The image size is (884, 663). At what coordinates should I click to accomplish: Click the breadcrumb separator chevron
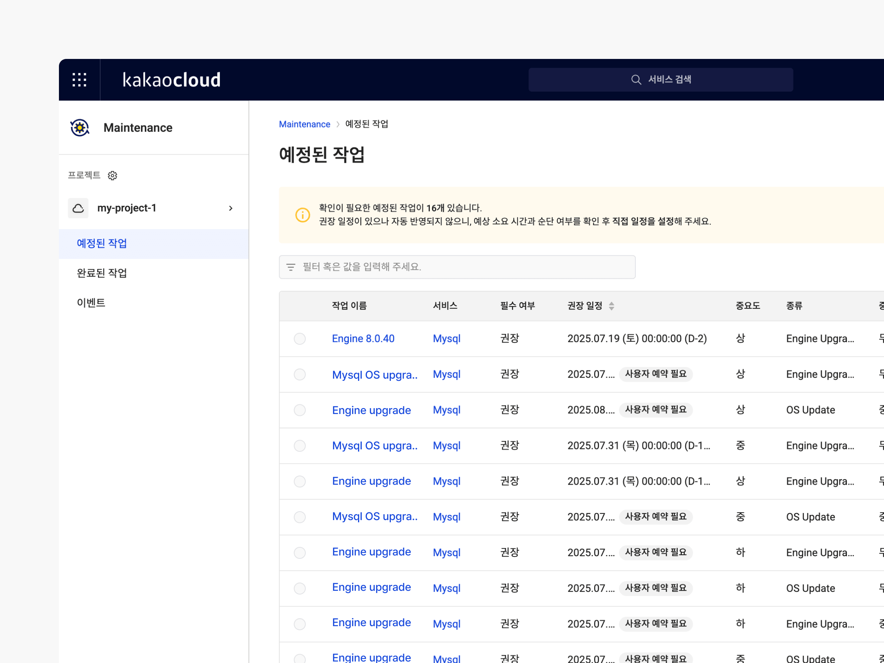338,124
